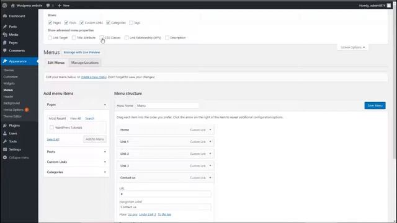Click the URL input field for Contact us
The width and height of the screenshot is (397, 223).
tap(165, 194)
